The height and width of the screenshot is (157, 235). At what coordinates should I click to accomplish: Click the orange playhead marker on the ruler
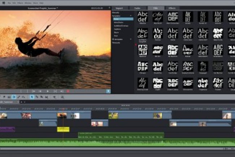tap(64, 108)
